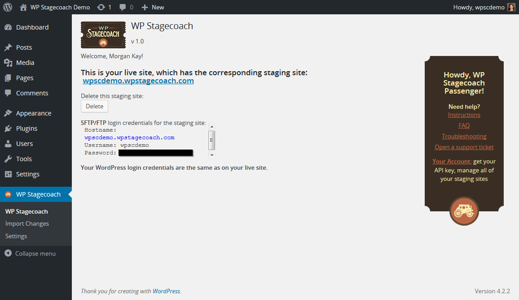Viewport: 519px width, 300px height.
Task: Click the Settings sliders icon in sidebar
Action: pyautogui.click(x=8, y=174)
